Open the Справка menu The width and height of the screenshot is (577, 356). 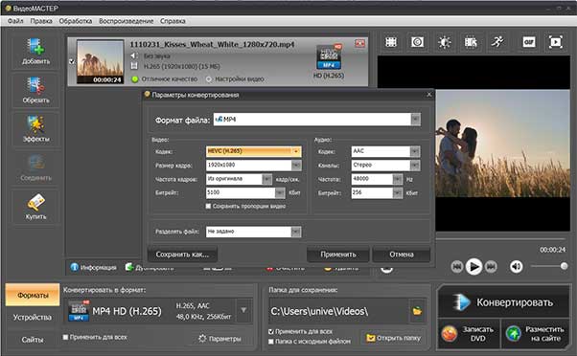tap(173, 21)
